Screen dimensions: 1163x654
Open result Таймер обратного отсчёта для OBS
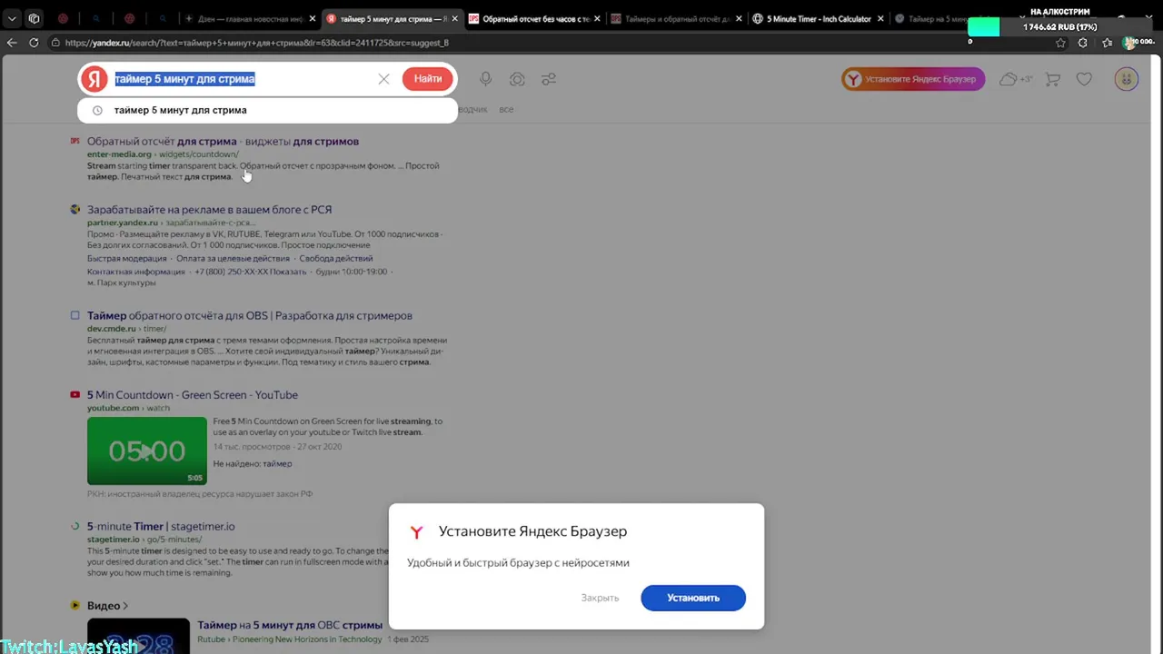tap(250, 315)
